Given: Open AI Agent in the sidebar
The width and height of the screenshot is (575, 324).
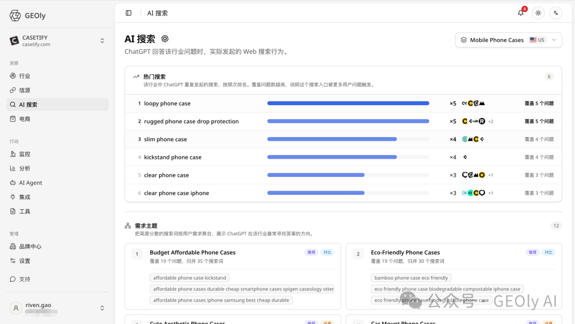Looking at the screenshot, I should [x=57, y=183].
